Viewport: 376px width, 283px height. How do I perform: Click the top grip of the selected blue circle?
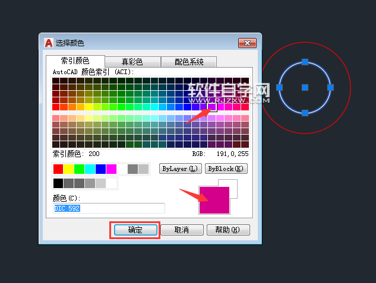[x=305, y=62]
